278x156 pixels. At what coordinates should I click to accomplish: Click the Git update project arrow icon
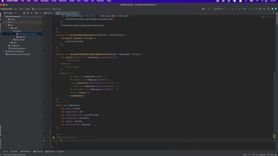[x=248, y=9]
